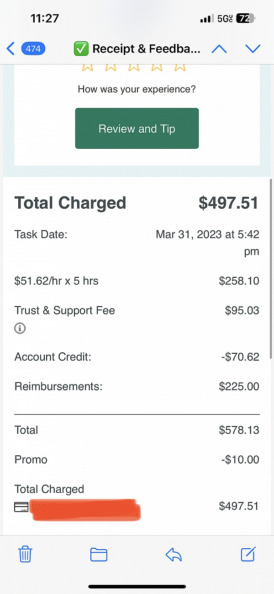The image size is (274, 594).
Task: Tap the Reimbursements $225.00 line
Action: [137, 386]
